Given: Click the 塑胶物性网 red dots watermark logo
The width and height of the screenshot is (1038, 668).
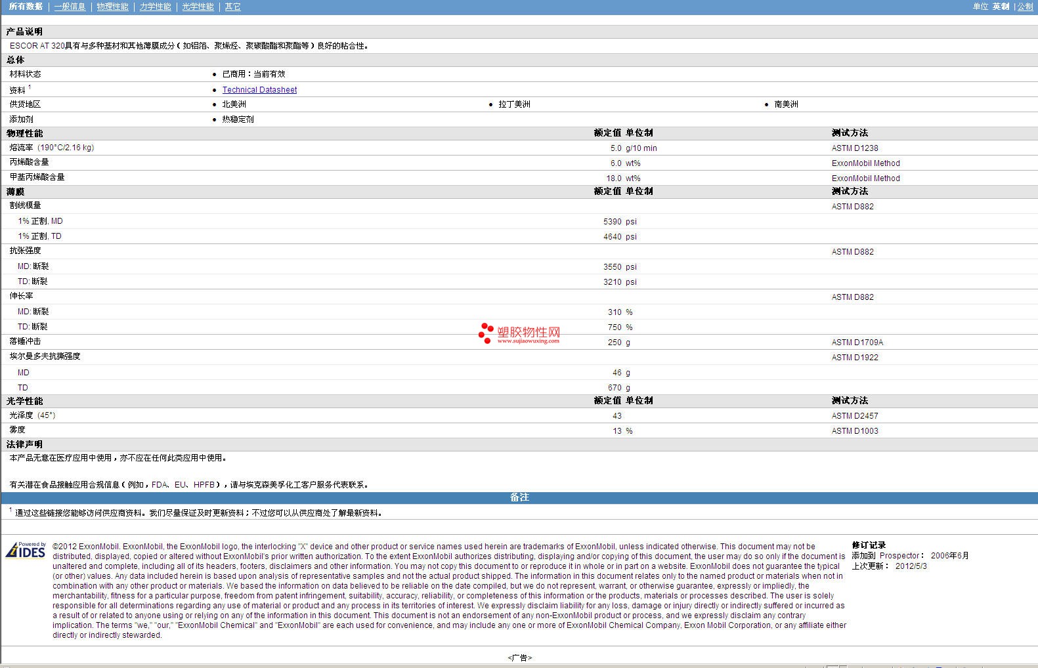Looking at the screenshot, I should [486, 333].
